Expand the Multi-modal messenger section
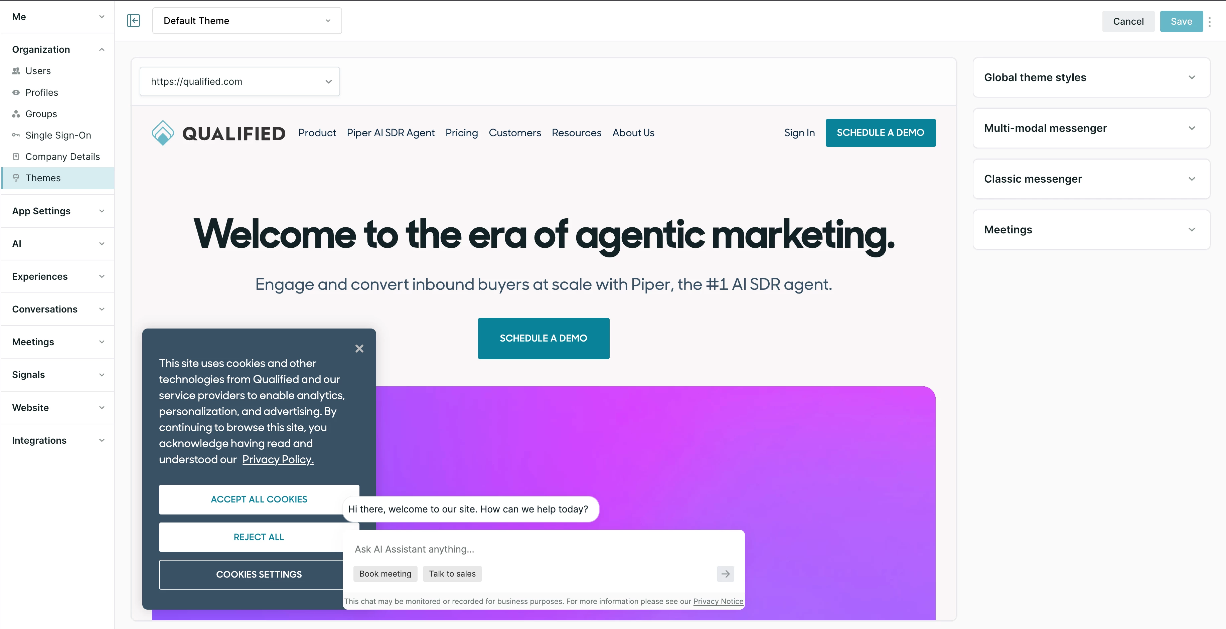 1091,129
